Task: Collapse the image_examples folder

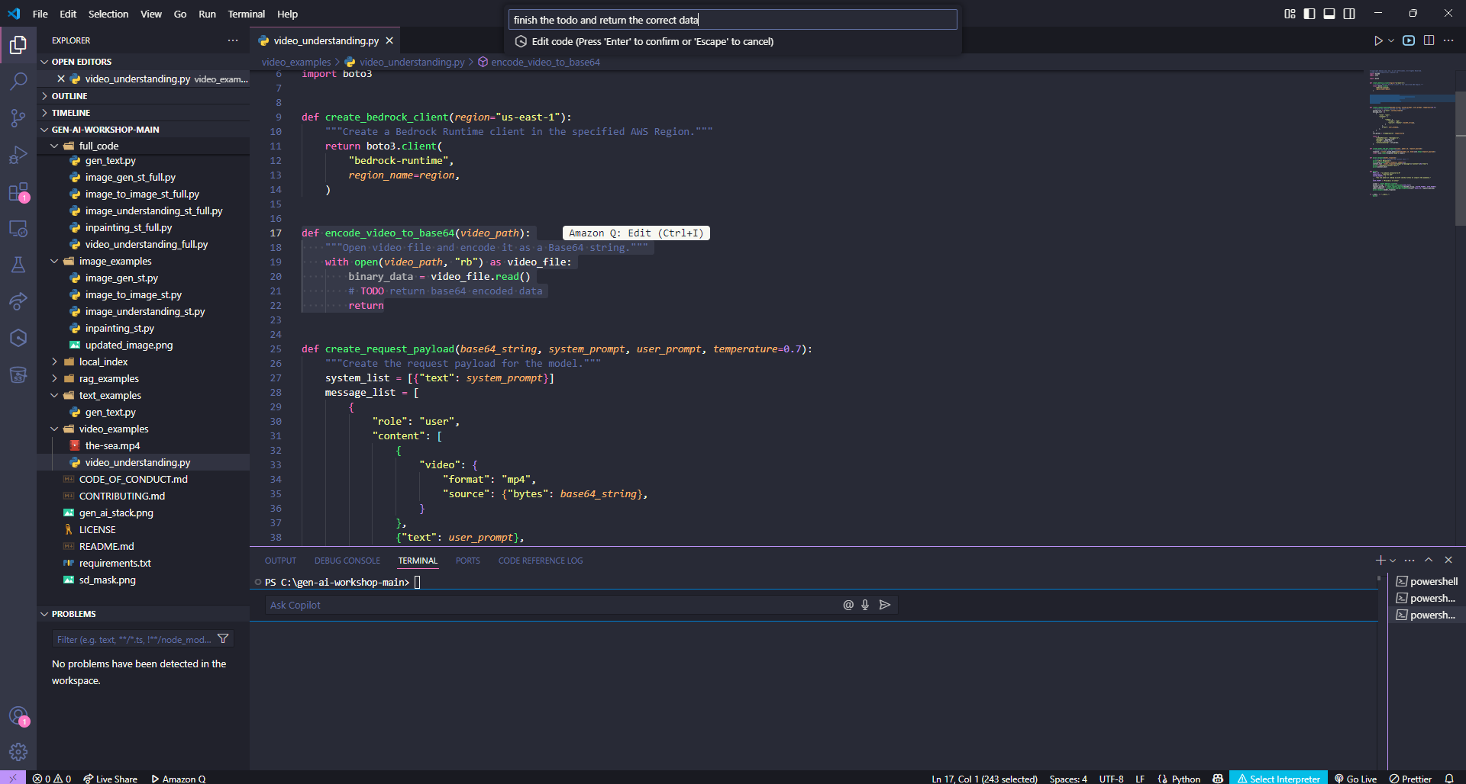Action: tap(54, 261)
